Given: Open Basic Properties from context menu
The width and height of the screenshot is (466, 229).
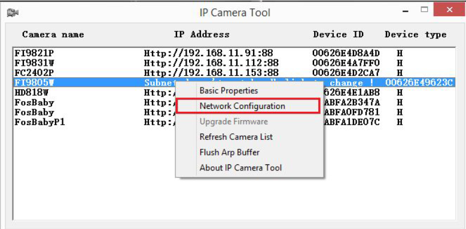Looking at the screenshot, I should (x=229, y=91).
